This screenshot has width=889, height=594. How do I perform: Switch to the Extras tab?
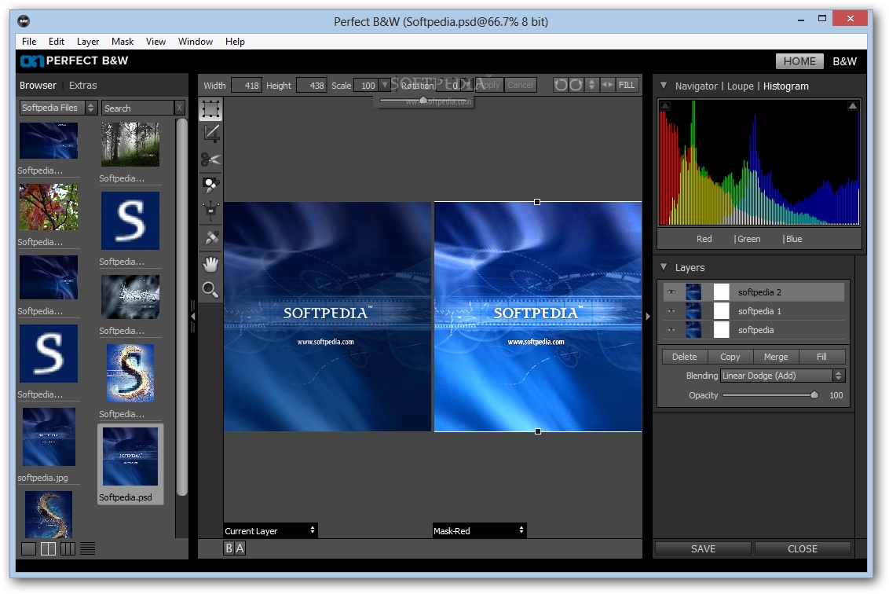pos(82,86)
